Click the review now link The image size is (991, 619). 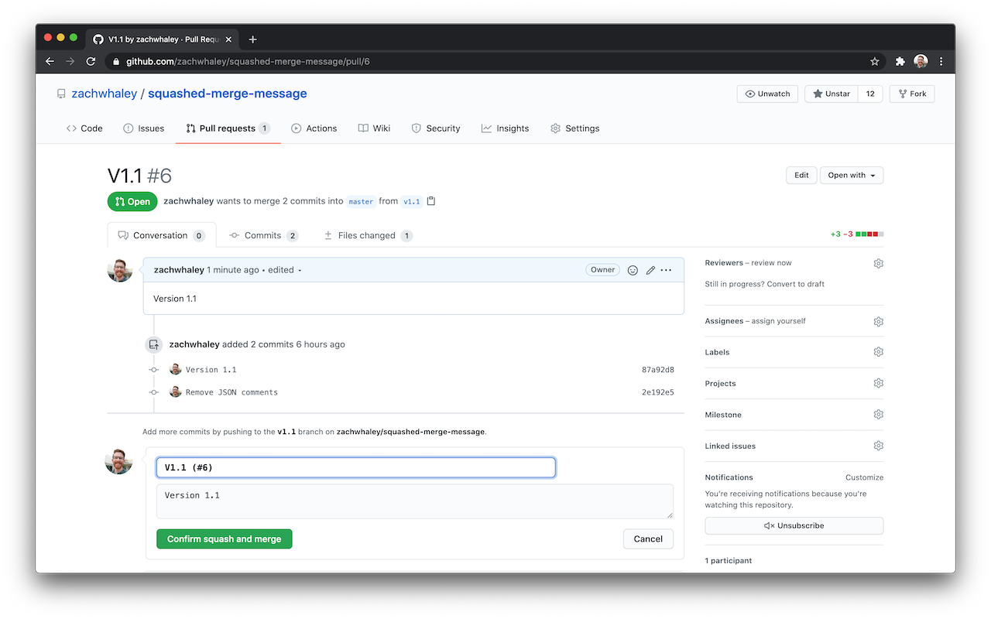click(771, 263)
